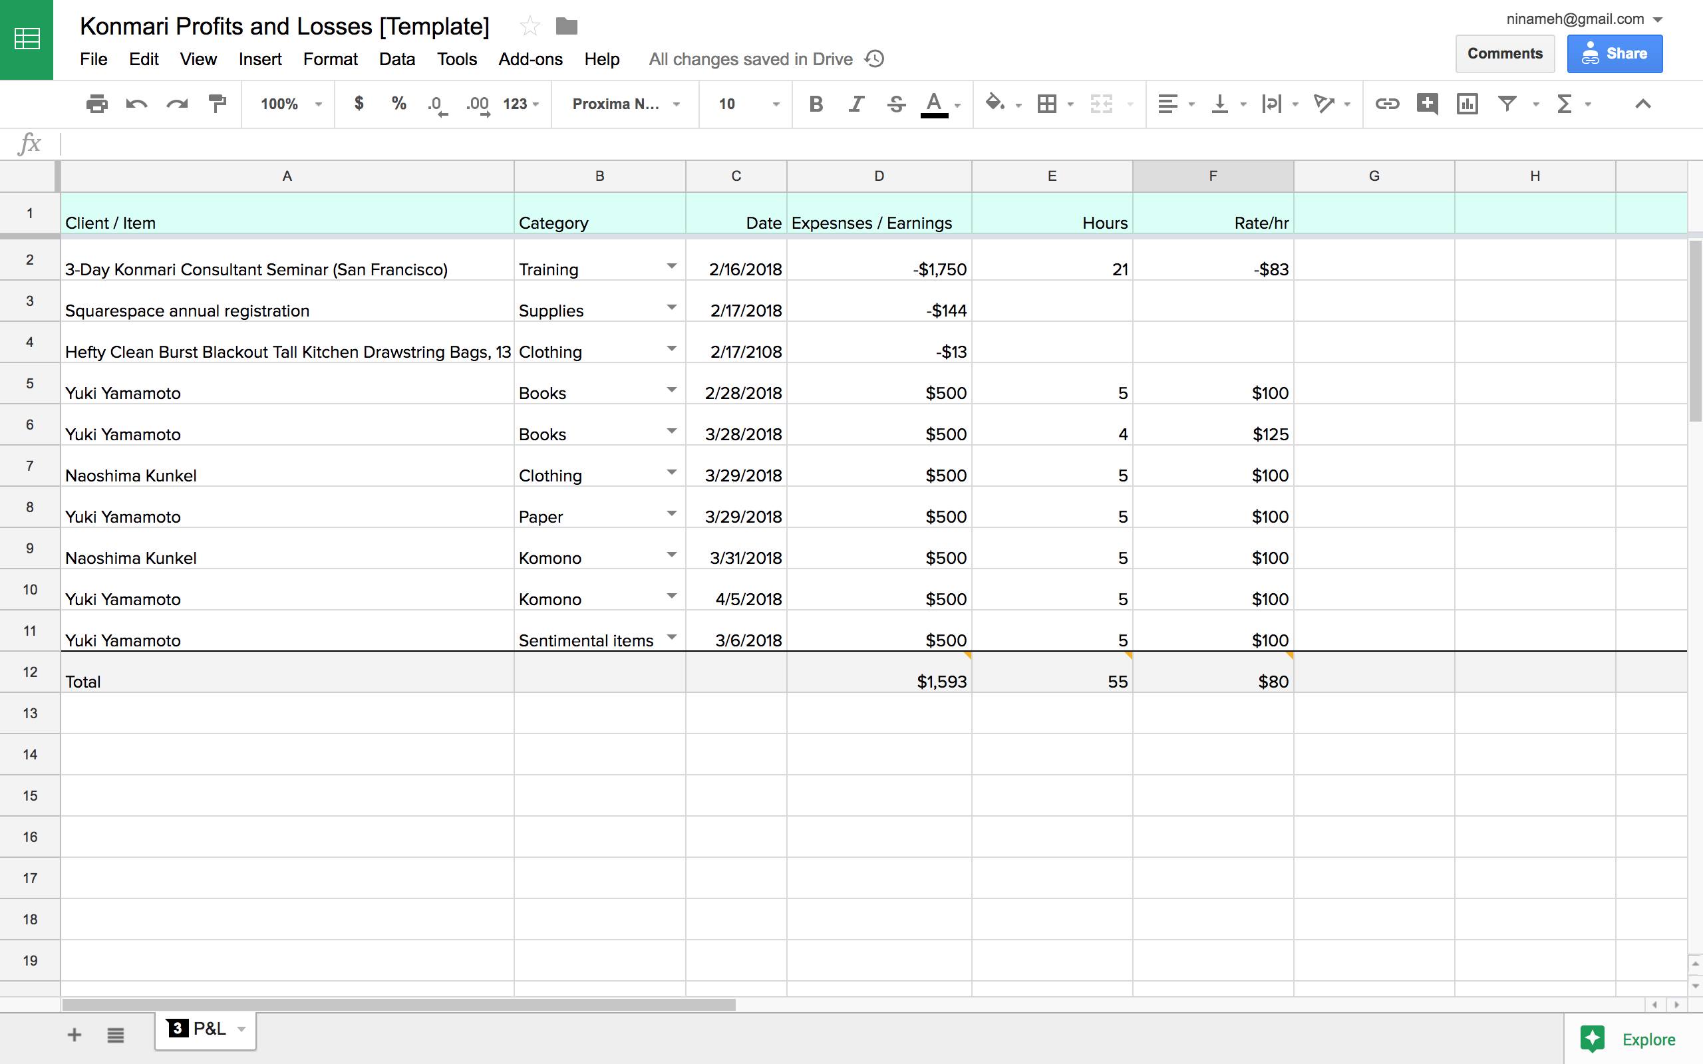Open the Add-ons menu
Image resolution: width=1703 pixels, height=1064 pixels.
(x=530, y=59)
